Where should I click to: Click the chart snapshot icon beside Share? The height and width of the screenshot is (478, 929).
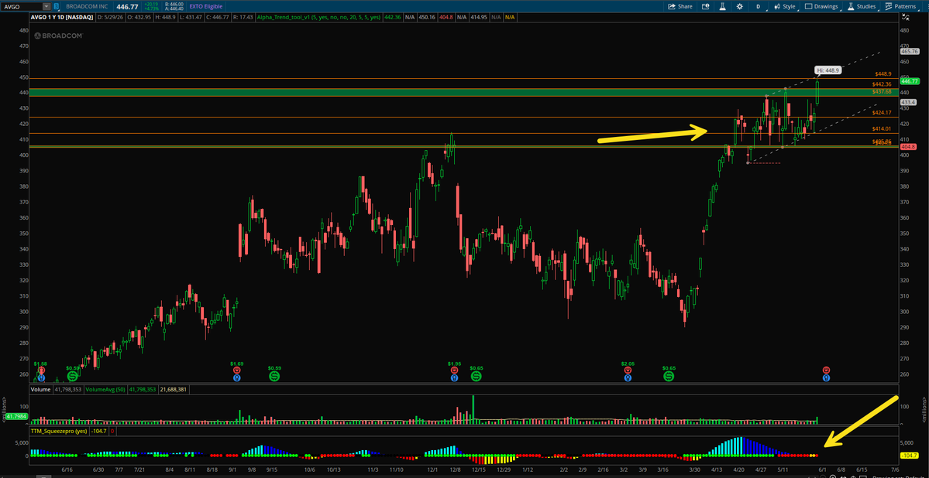click(x=706, y=6)
